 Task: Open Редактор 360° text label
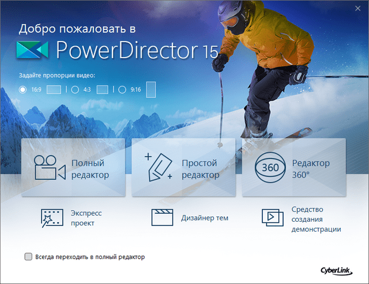311,168
